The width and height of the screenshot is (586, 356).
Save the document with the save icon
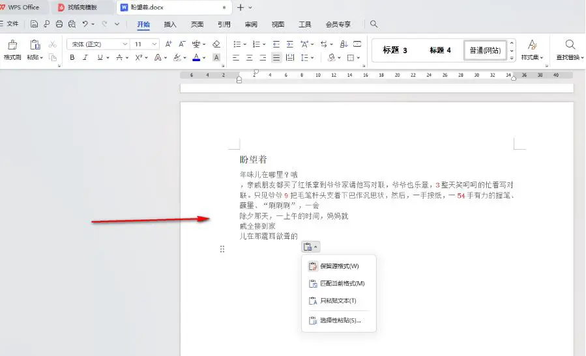34,24
